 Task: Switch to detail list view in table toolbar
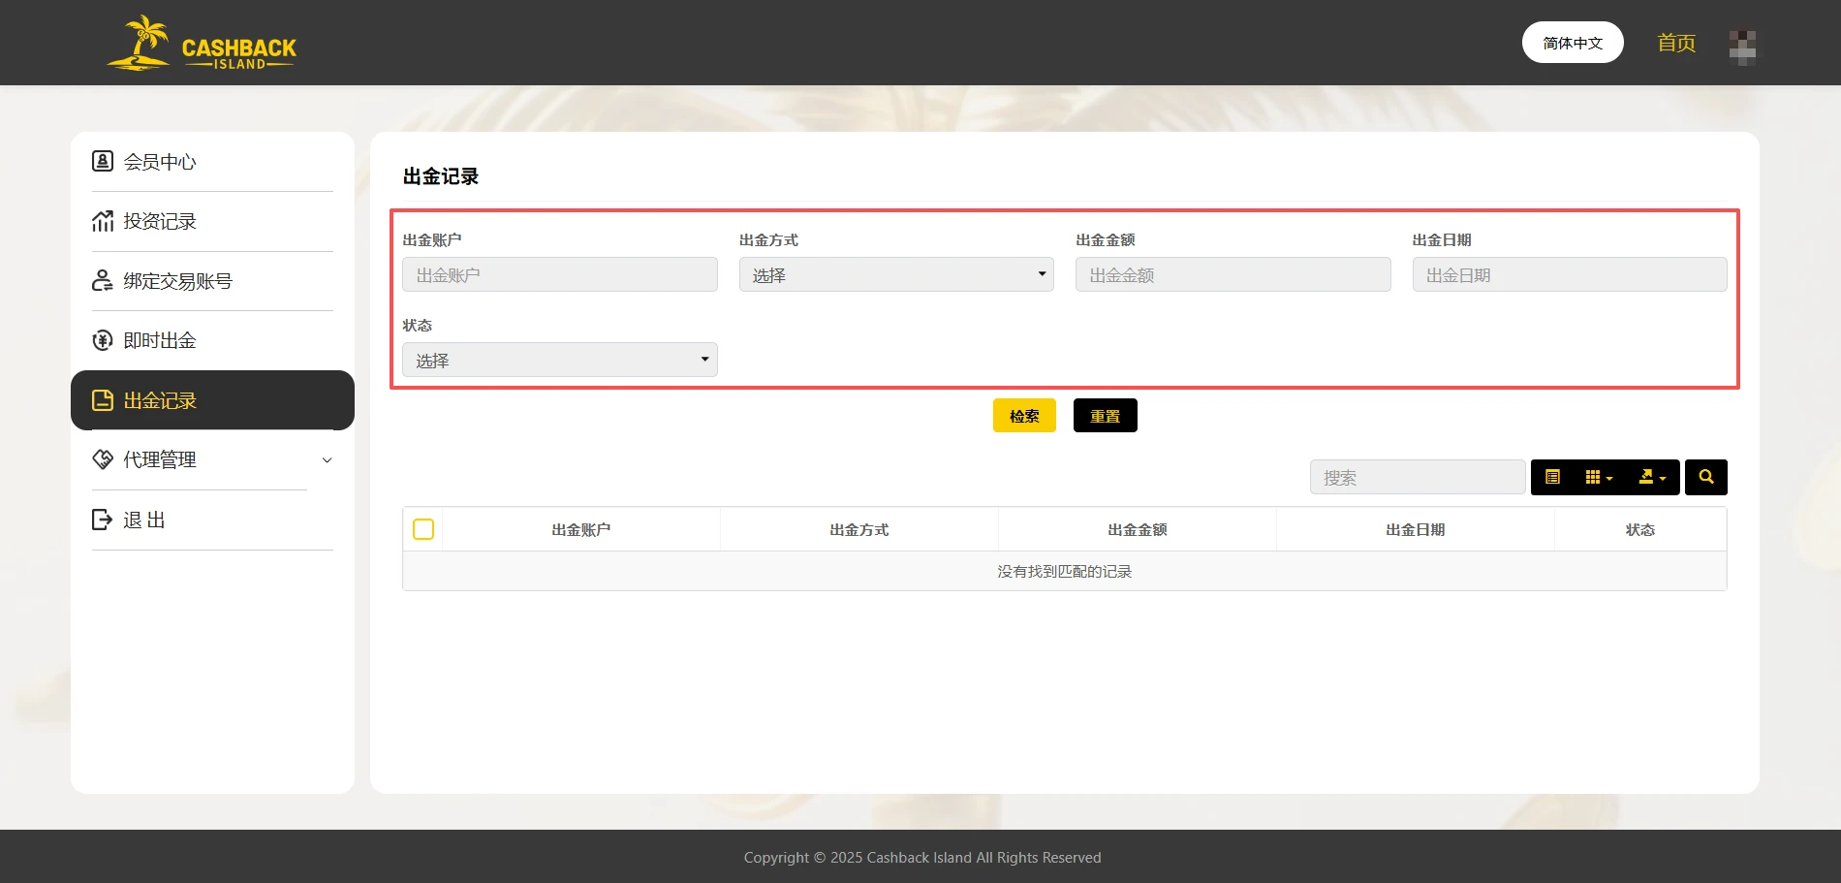[1553, 477]
